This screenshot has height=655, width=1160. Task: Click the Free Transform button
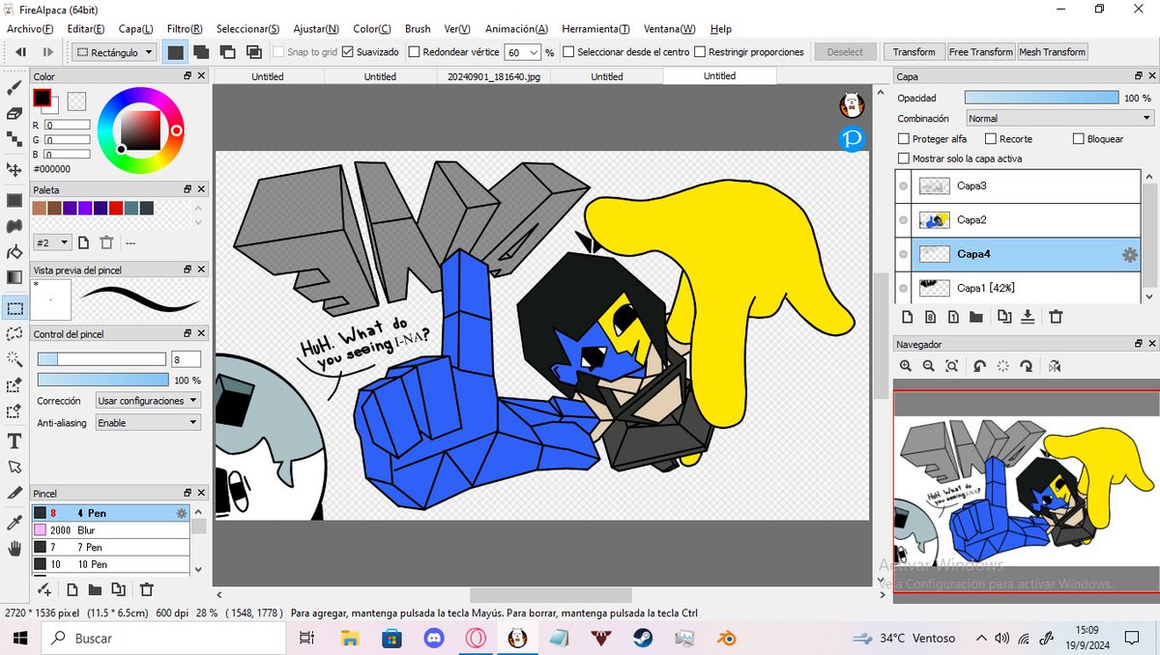981,52
